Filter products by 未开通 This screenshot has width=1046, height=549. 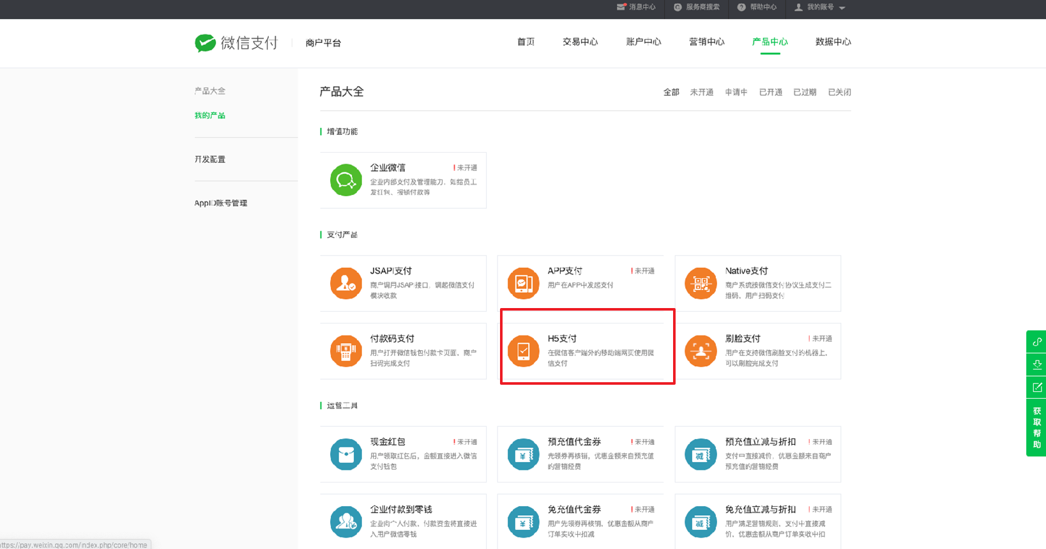pos(701,92)
